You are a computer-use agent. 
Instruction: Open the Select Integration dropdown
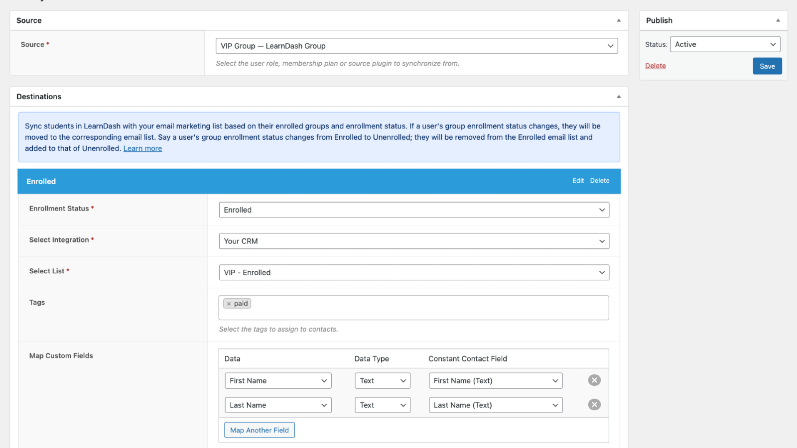coord(413,241)
